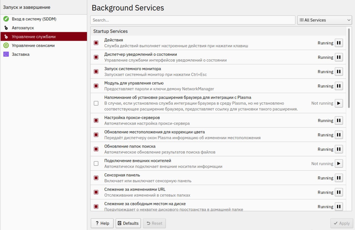Focus the Search services field

193,20
